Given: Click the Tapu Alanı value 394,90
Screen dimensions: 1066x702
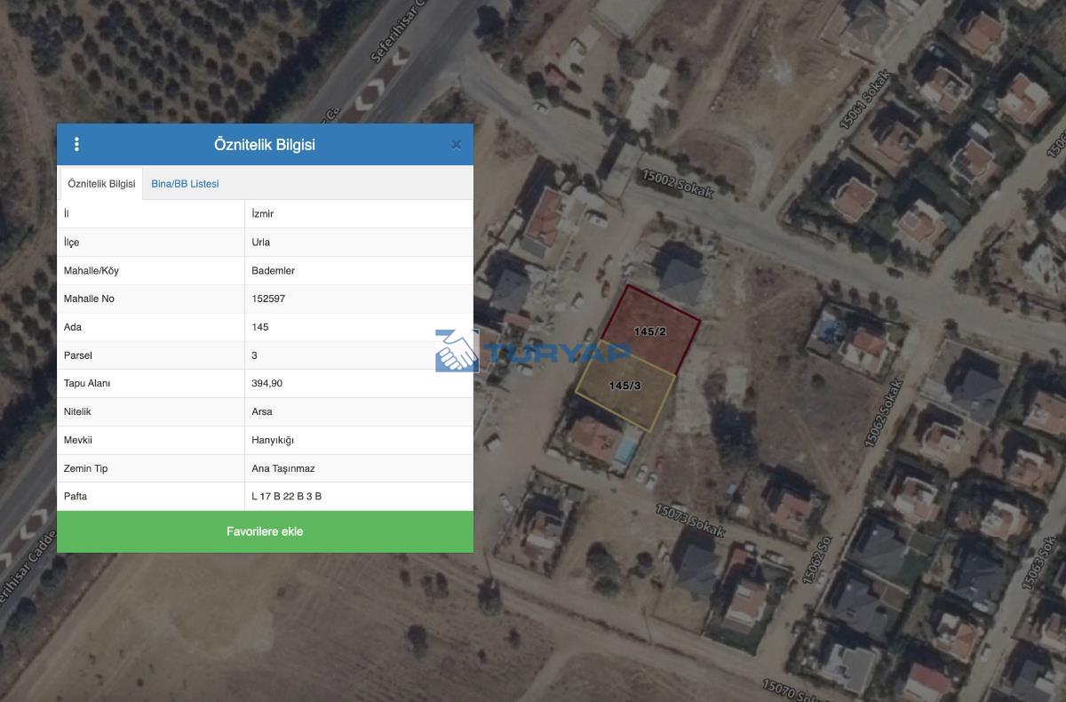Looking at the screenshot, I should (267, 384).
